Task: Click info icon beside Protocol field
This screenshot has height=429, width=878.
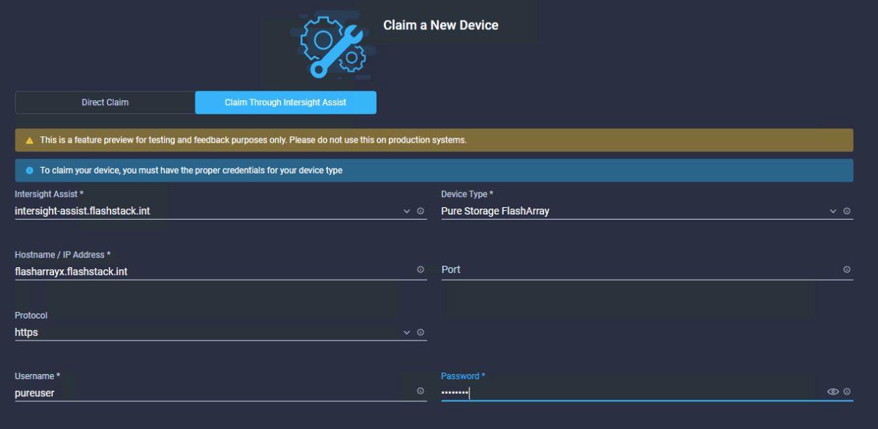Action: pyautogui.click(x=420, y=332)
